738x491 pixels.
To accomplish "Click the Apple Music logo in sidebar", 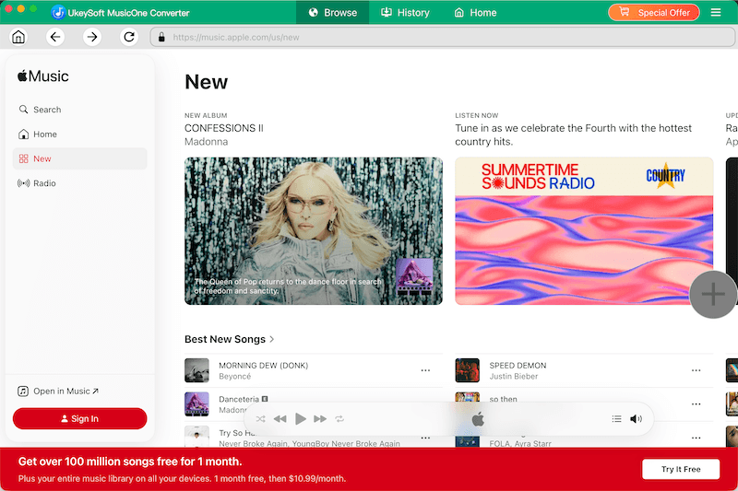I will tap(42, 76).
